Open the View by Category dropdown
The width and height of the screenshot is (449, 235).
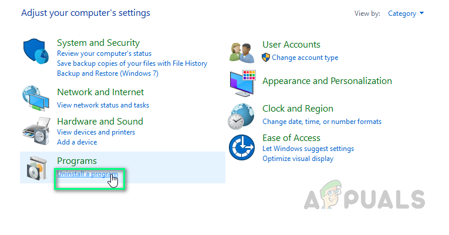pos(406,14)
